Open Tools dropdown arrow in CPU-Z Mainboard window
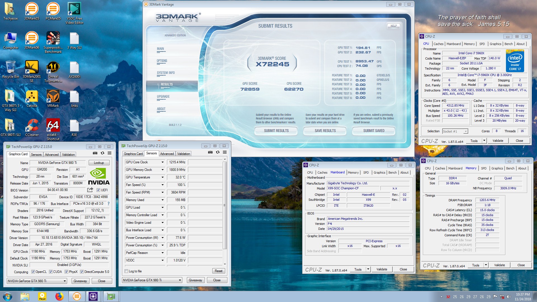537x302 pixels. pyautogui.click(x=368, y=269)
